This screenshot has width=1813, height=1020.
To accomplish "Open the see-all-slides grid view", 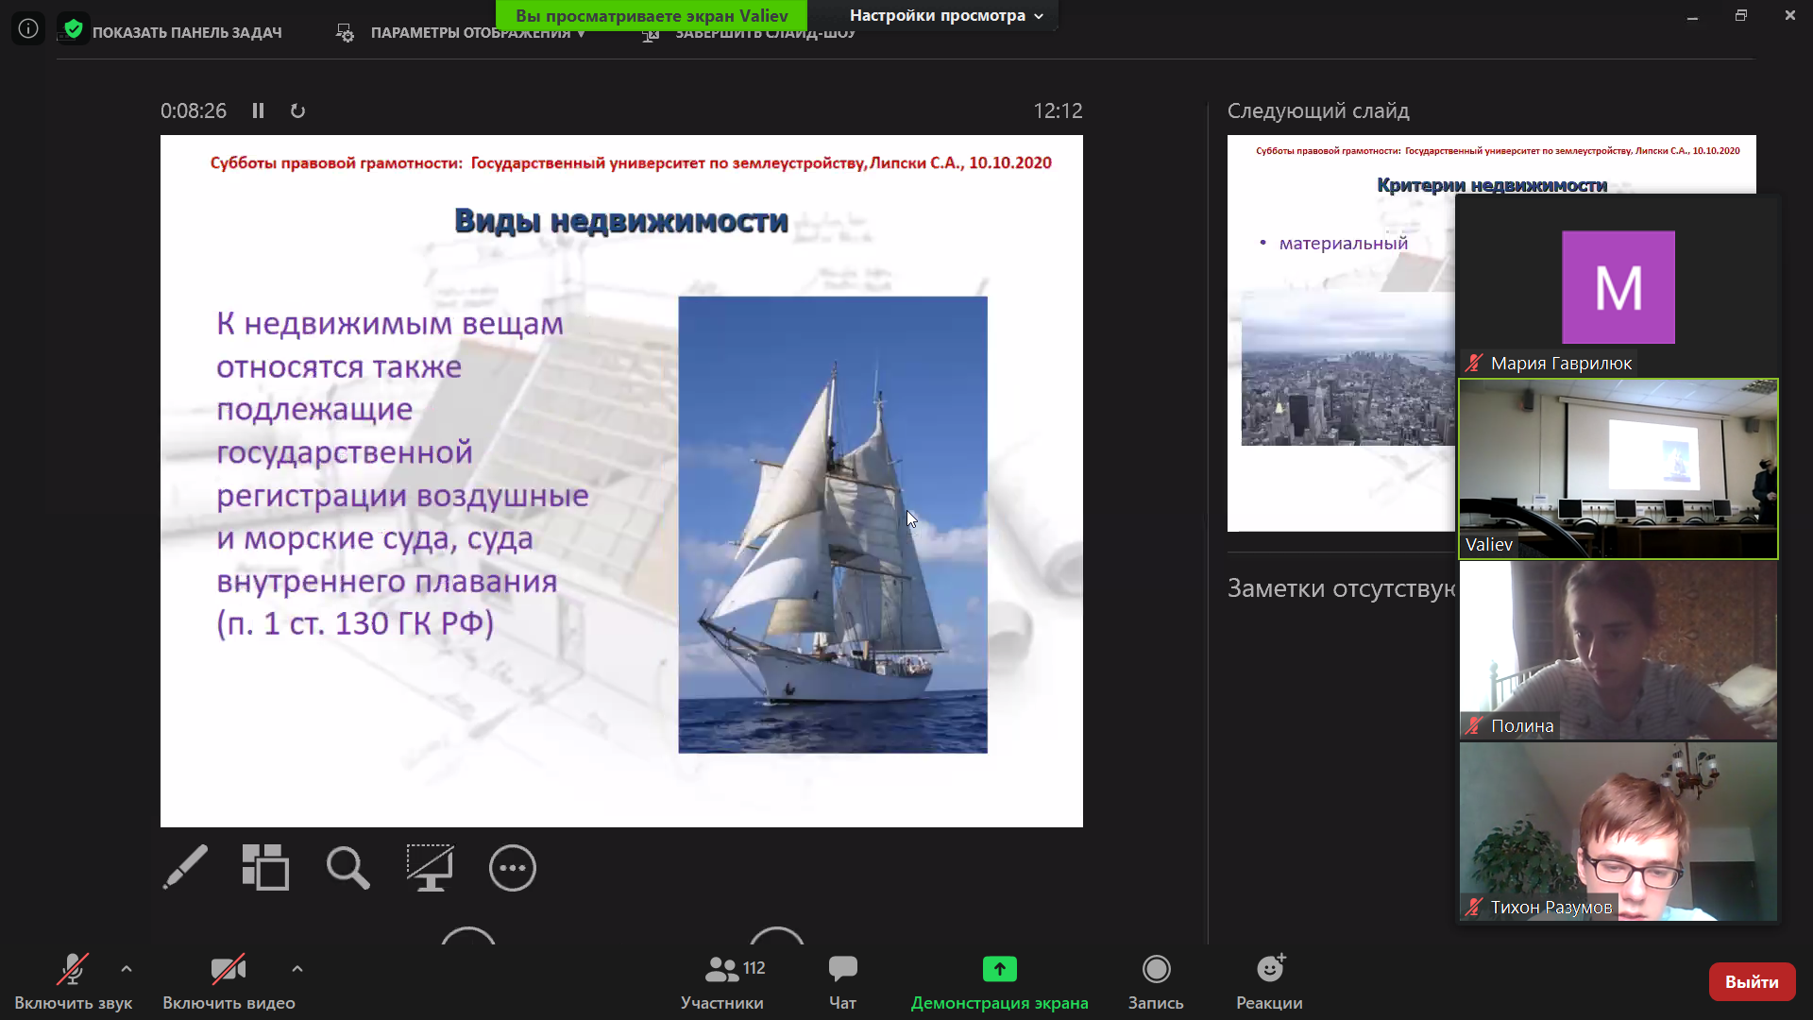I will [265, 867].
